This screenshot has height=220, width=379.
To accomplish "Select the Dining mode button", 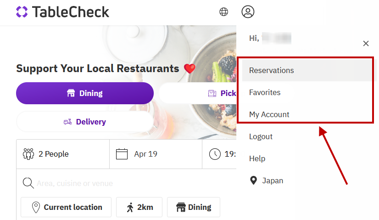I will [85, 93].
